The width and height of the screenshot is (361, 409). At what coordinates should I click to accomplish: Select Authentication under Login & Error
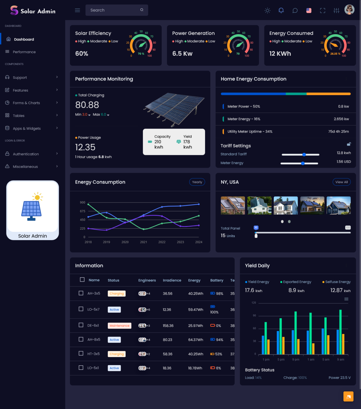tap(26, 154)
